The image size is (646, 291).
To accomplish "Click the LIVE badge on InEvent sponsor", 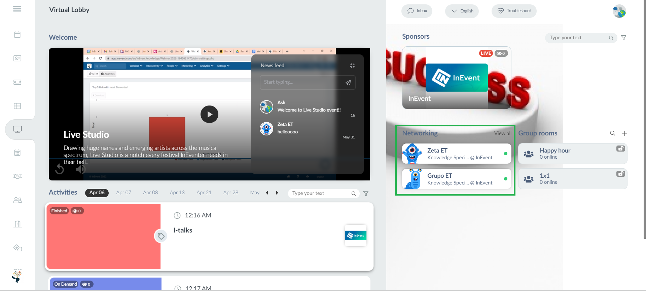I will (x=486, y=53).
